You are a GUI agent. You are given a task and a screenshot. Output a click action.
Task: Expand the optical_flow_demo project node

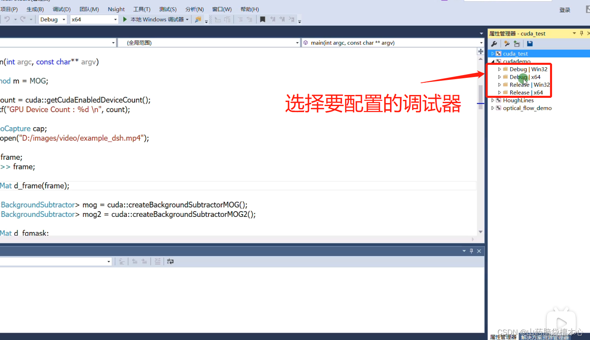[x=493, y=108]
